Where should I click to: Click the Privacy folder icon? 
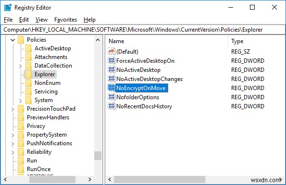tap(21, 126)
